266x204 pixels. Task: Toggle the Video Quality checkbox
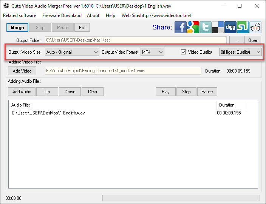[x=183, y=52]
